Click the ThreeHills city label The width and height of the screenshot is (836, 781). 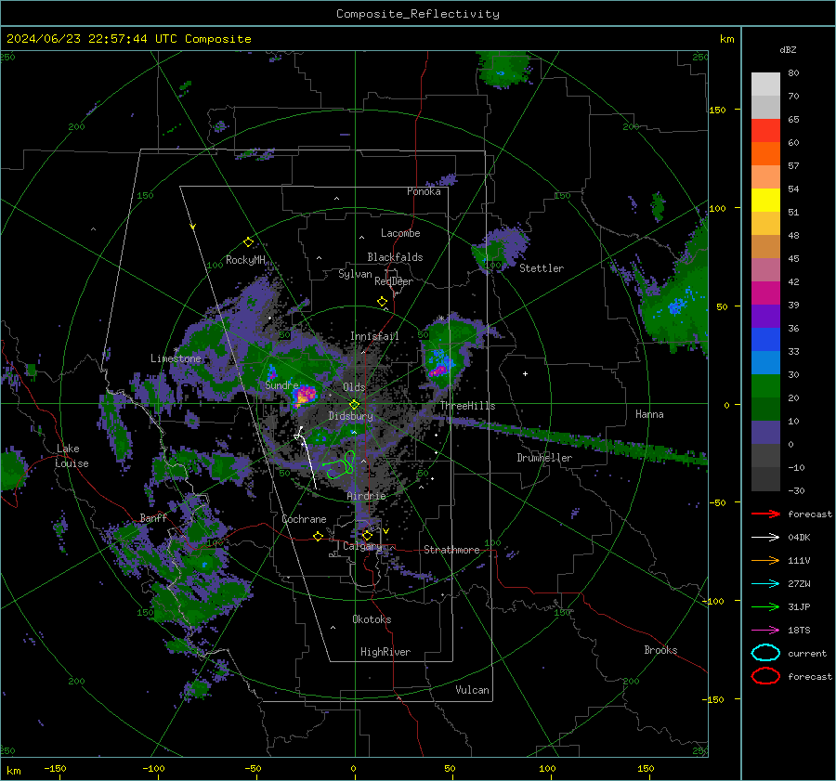(467, 406)
